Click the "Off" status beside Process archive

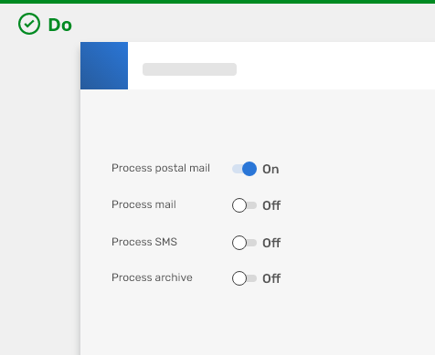coord(271,278)
